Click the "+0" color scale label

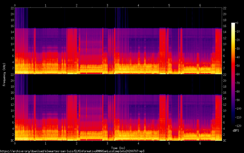click(237, 23)
